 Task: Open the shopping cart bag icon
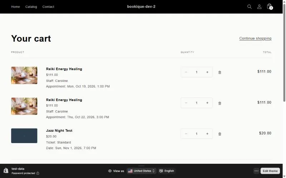(x=270, y=6)
